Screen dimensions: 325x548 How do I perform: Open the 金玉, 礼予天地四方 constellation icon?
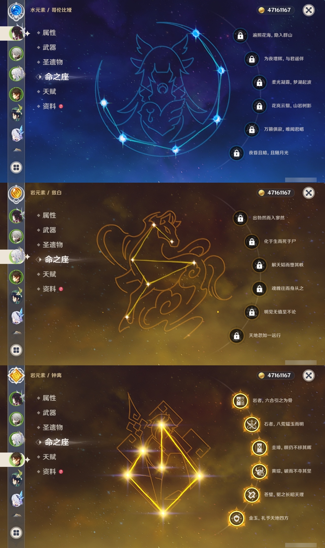[x=236, y=518]
